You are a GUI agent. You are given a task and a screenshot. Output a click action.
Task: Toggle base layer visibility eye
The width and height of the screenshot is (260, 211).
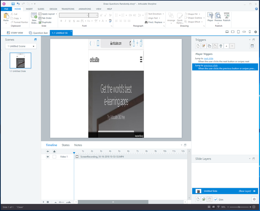point(254,191)
